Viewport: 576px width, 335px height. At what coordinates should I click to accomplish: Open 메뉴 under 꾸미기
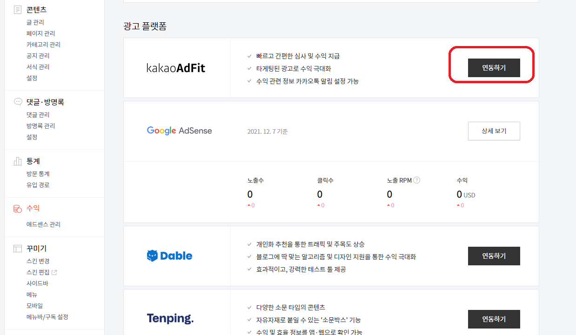[x=32, y=295]
